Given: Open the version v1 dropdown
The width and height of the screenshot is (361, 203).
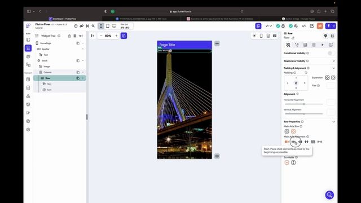Looking at the screenshot, I should point(268,26).
